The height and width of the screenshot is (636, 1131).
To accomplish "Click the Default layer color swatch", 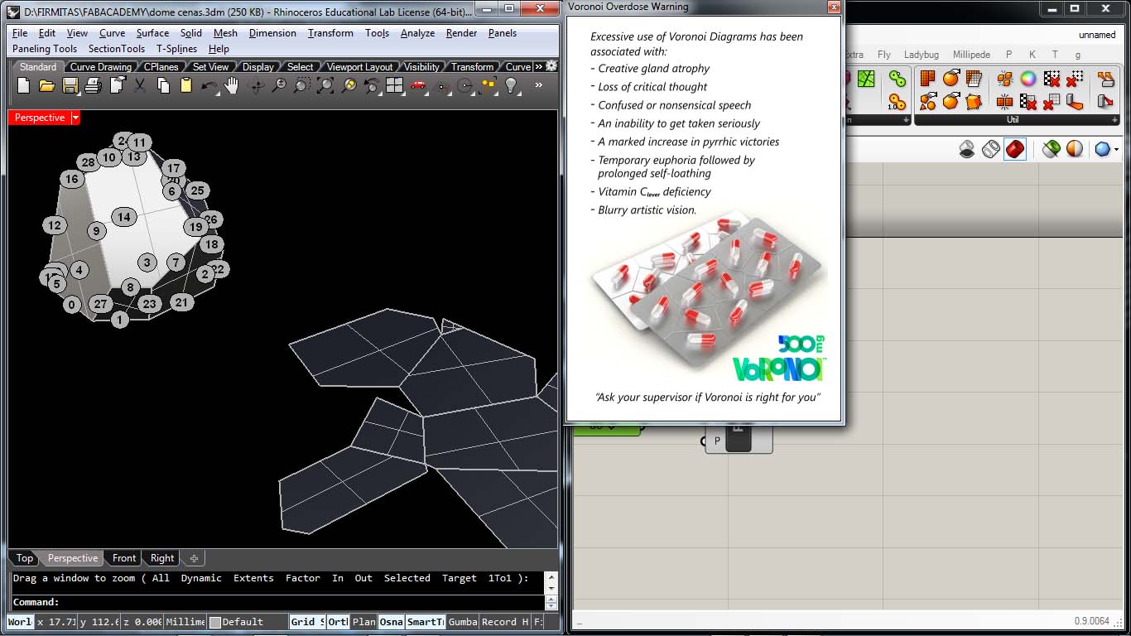I will click(215, 622).
